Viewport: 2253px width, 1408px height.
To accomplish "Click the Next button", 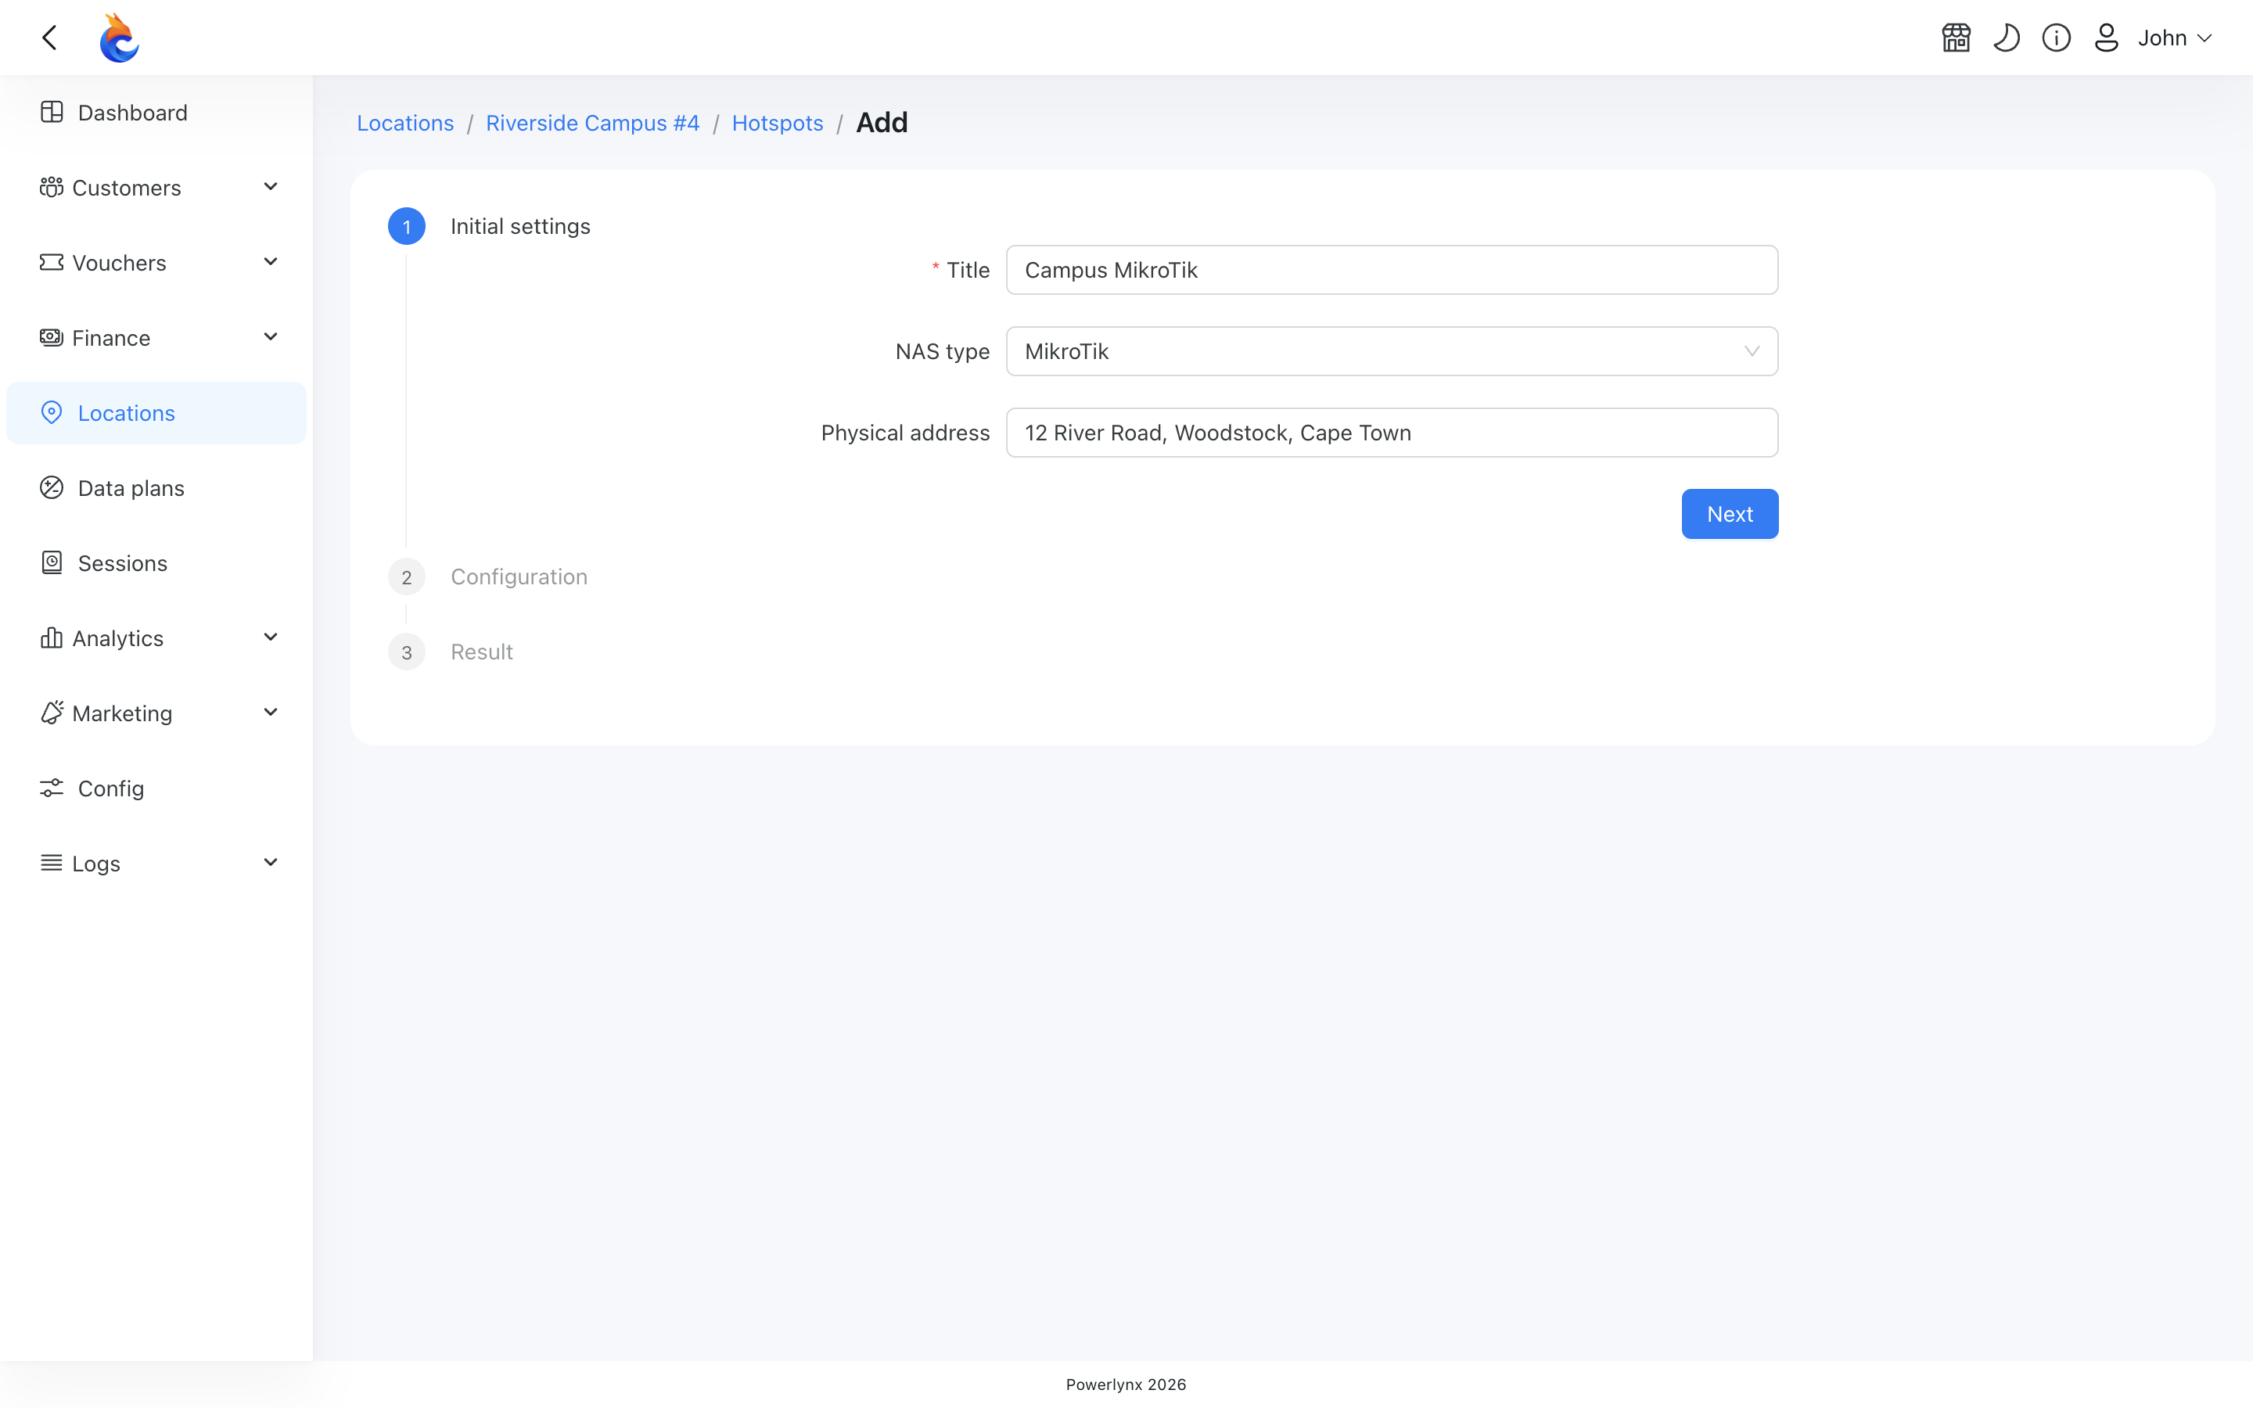I will click(x=1730, y=514).
